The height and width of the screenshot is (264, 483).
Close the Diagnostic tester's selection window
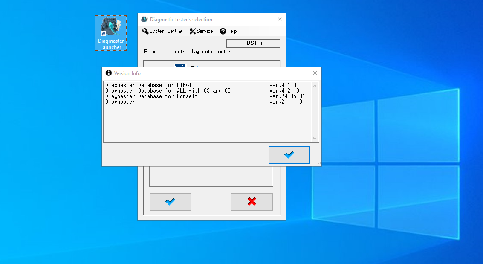[x=280, y=20]
